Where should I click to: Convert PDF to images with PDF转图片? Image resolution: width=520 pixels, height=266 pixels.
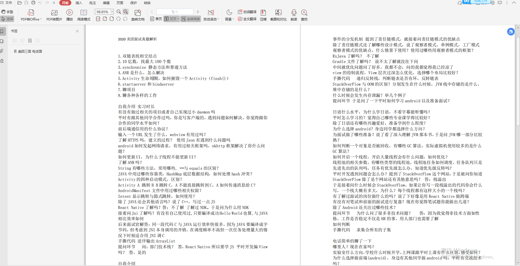pyautogui.click(x=54, y=15)
